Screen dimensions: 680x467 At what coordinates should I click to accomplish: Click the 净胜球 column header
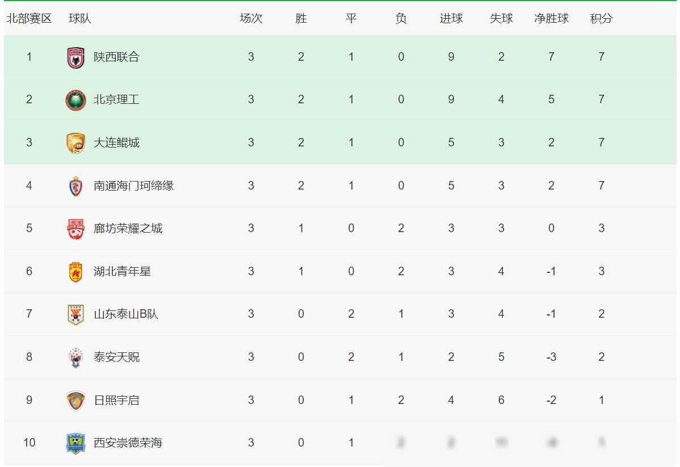551,18
